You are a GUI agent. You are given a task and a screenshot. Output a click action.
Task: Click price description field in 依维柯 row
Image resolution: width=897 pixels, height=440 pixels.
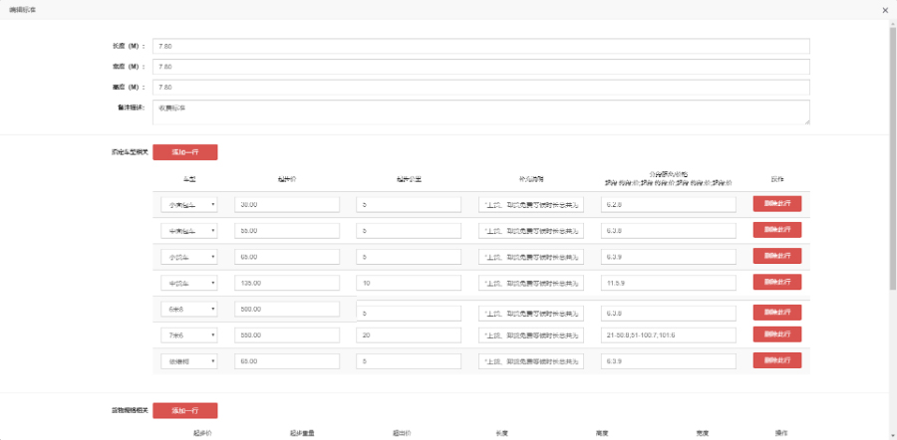531,361
